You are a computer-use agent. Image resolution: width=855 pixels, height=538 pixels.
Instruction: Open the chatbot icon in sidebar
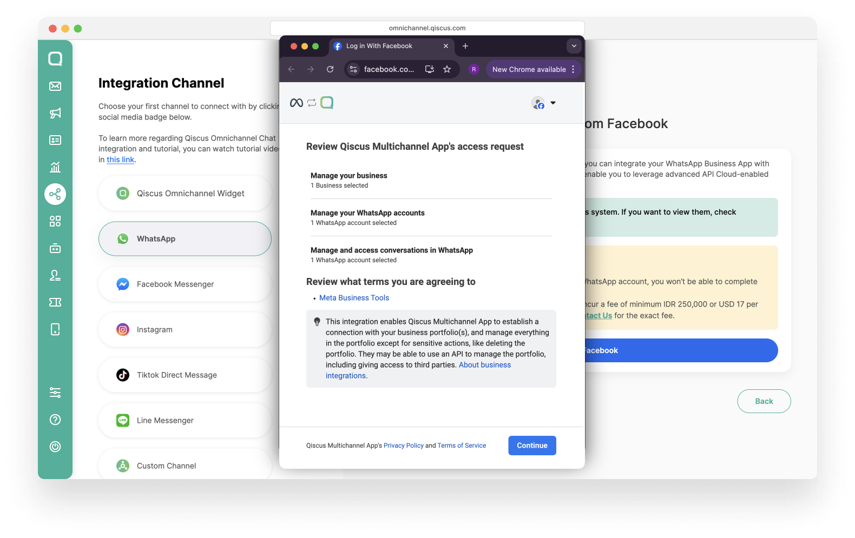(55, 248)
